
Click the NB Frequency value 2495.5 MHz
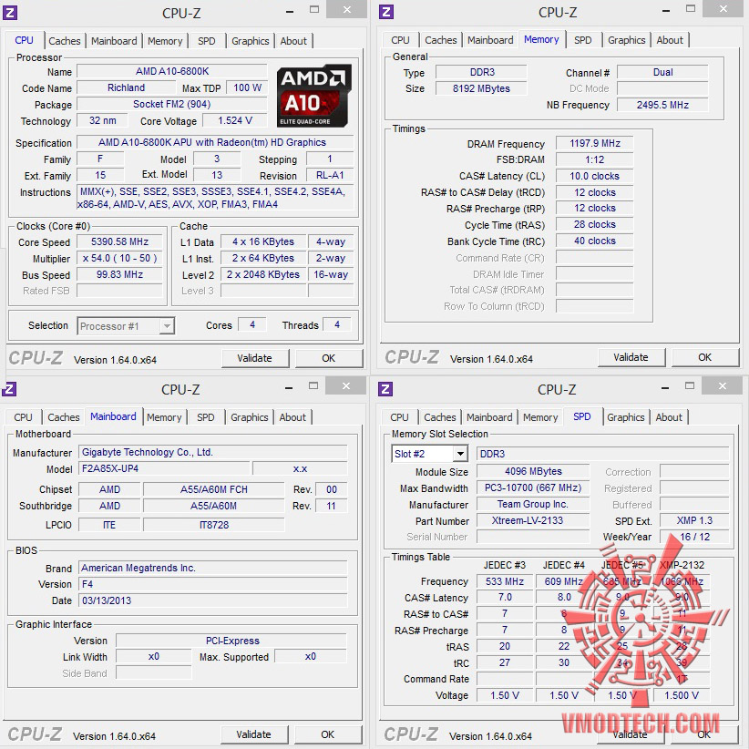tap(662, 105)
